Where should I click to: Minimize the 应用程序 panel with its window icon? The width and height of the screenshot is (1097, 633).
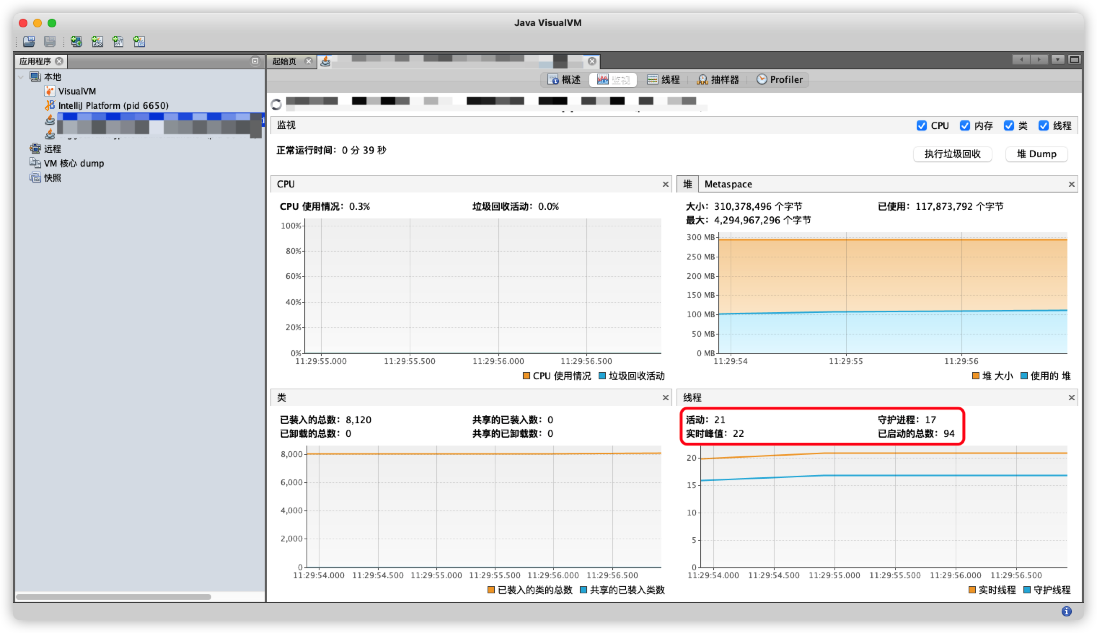(255, 61)
